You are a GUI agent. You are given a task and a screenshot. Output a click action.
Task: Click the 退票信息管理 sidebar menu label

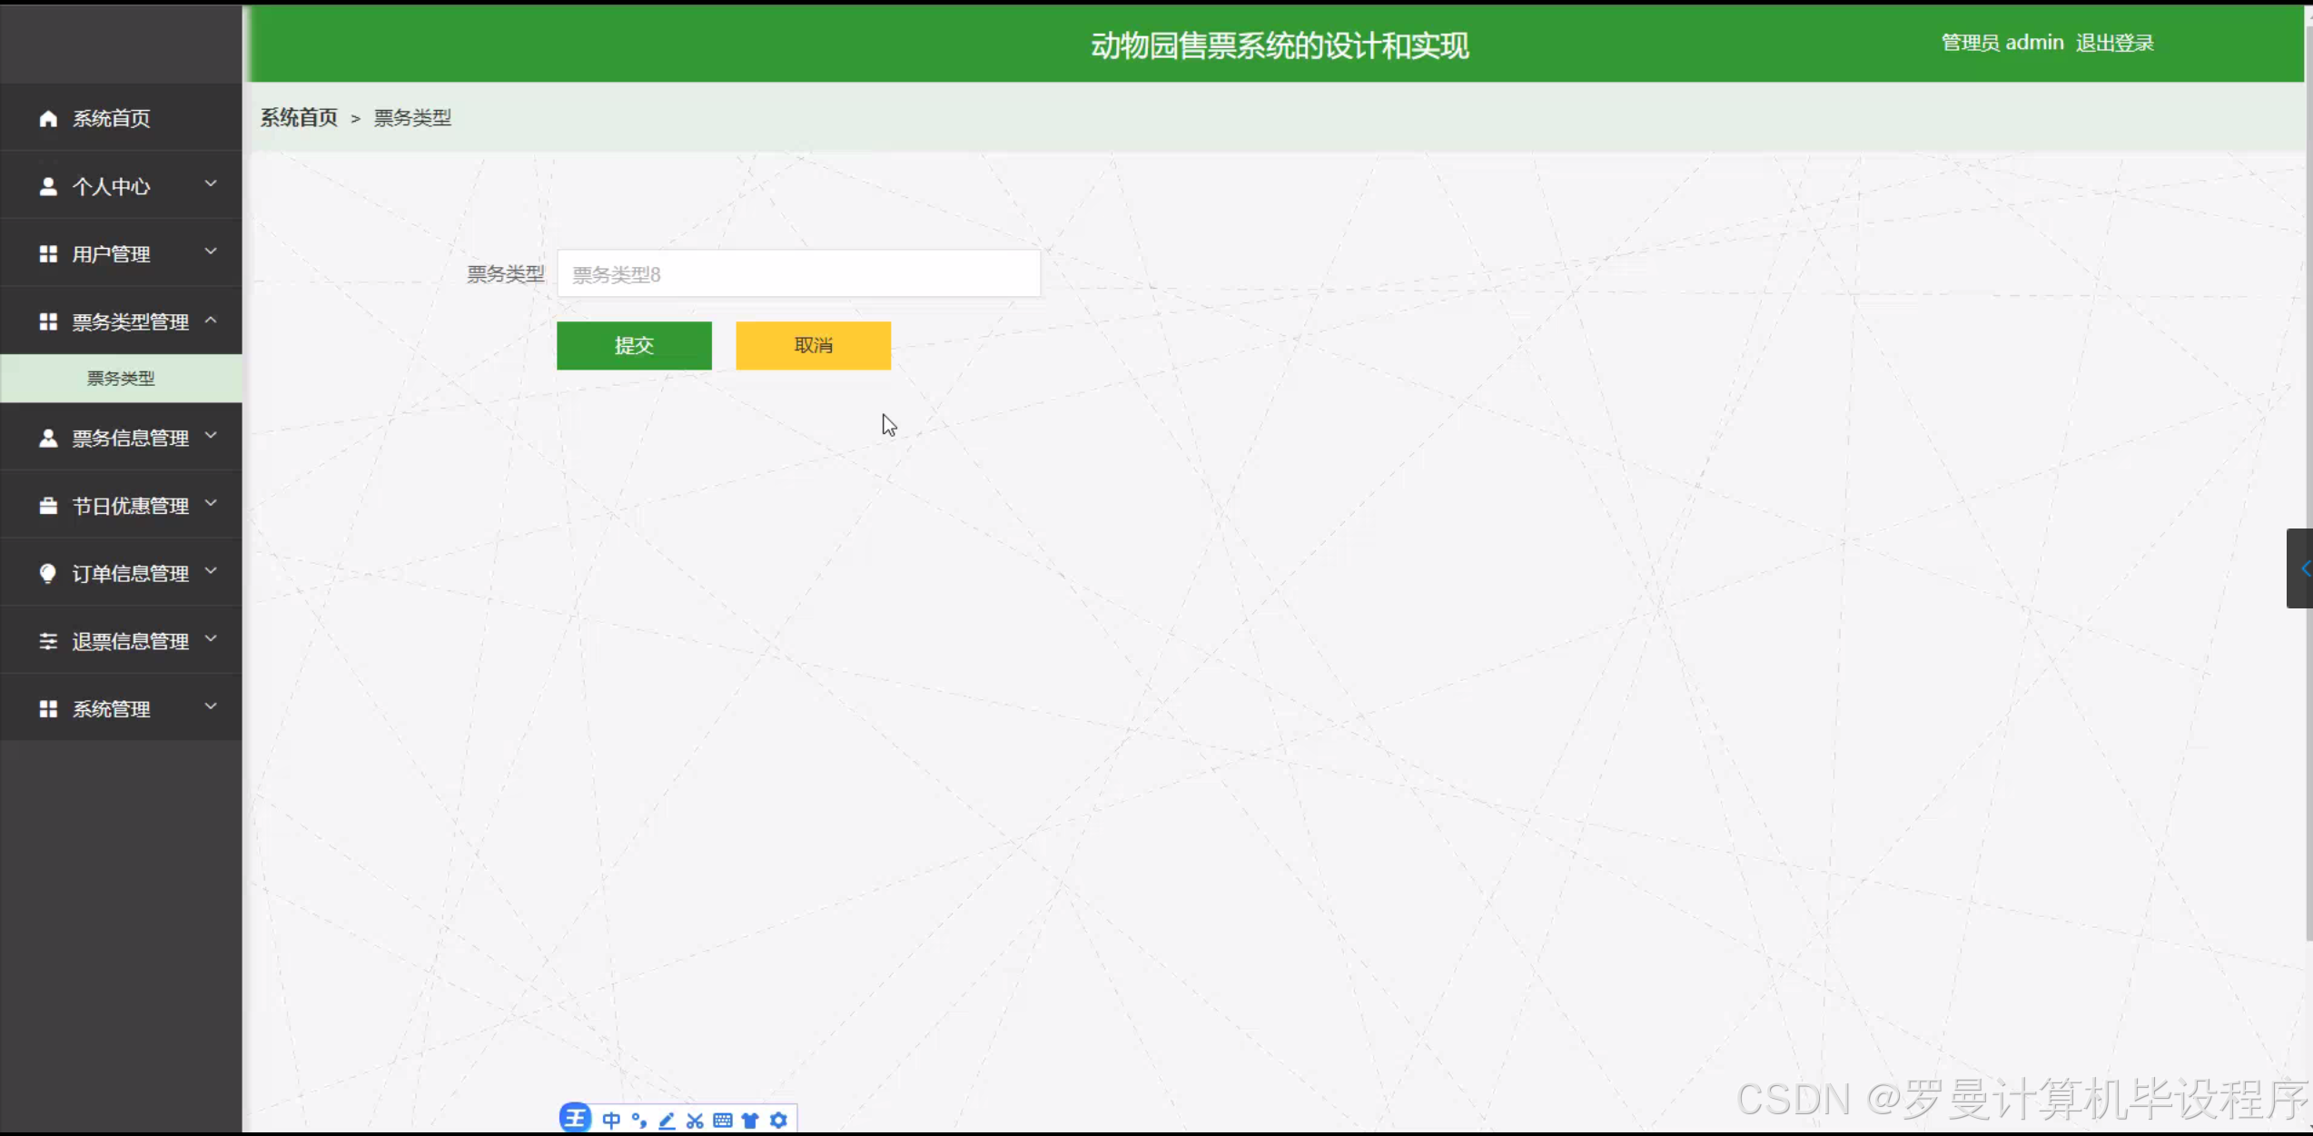(x=131, y=642)
